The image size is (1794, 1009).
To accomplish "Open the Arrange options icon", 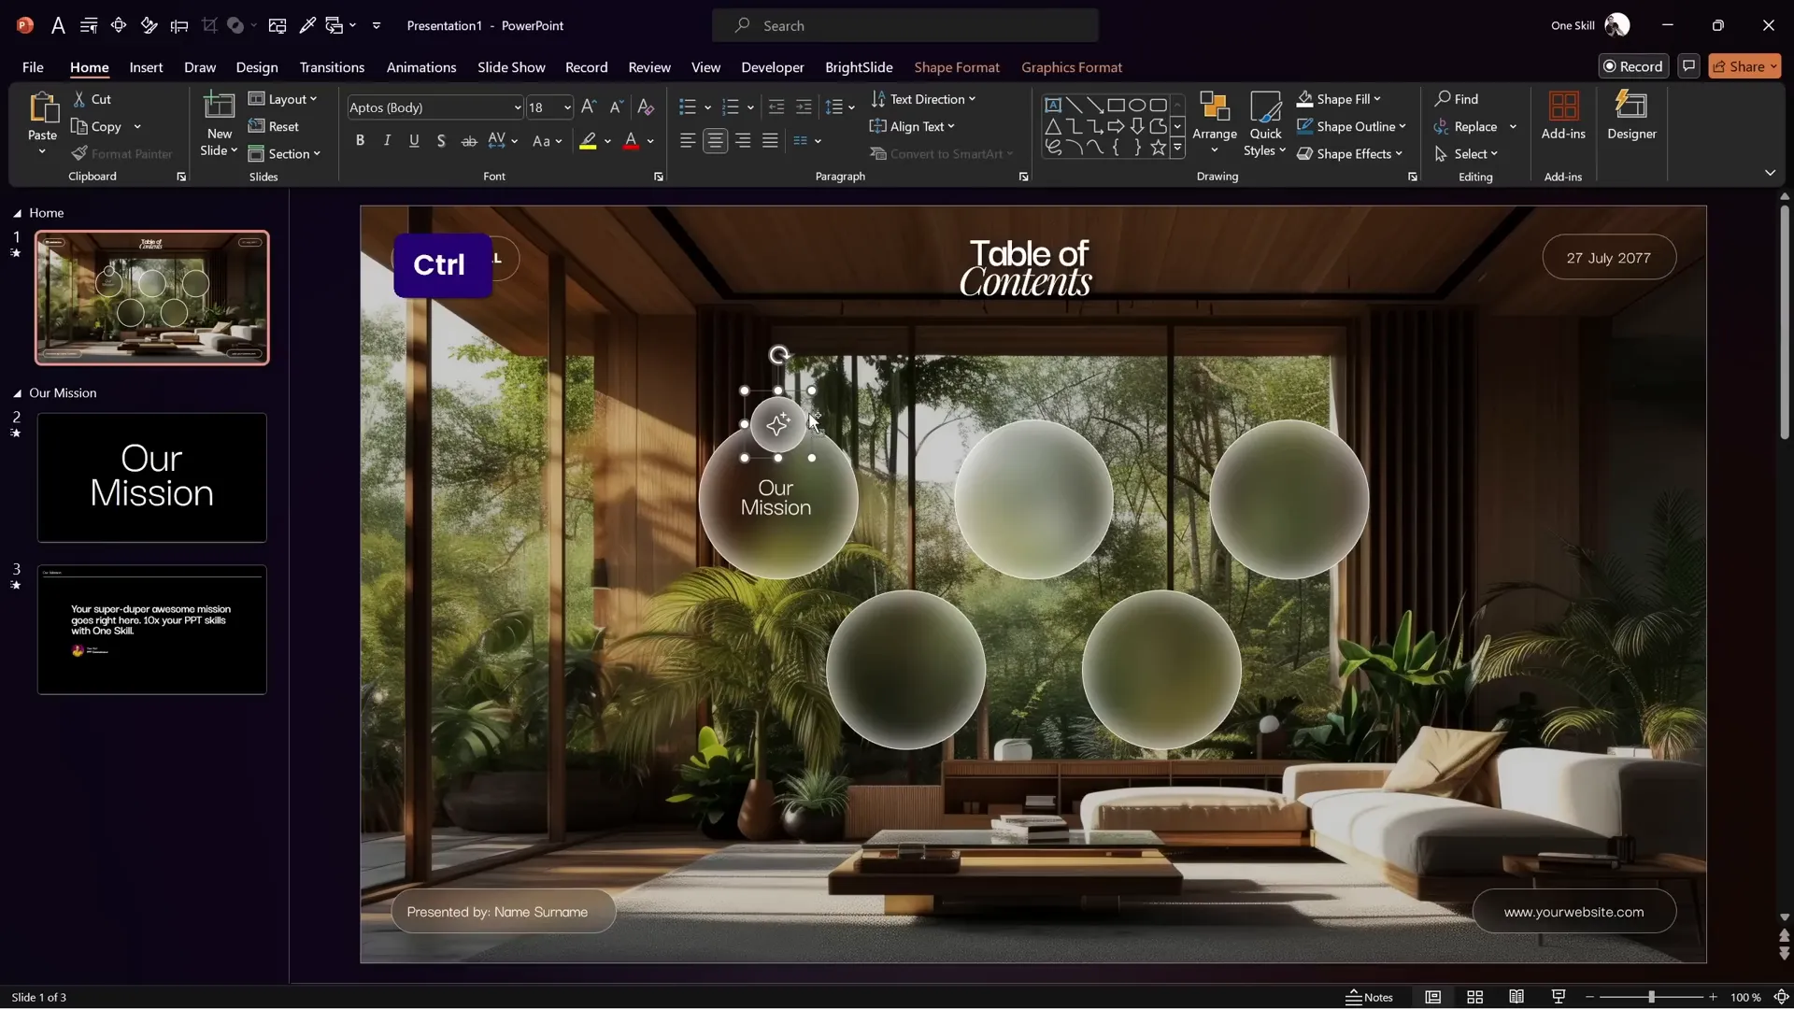I will coord(1214,107).
